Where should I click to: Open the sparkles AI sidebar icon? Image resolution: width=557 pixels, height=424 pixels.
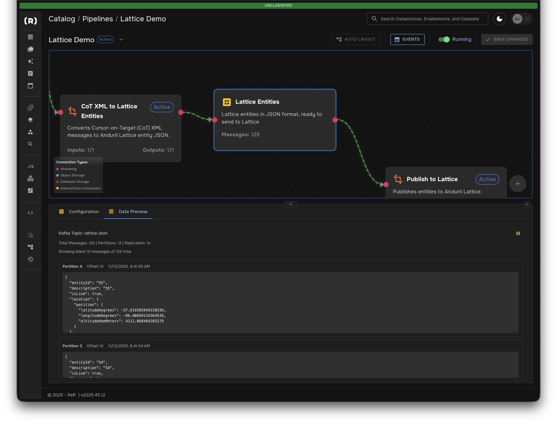30,61
